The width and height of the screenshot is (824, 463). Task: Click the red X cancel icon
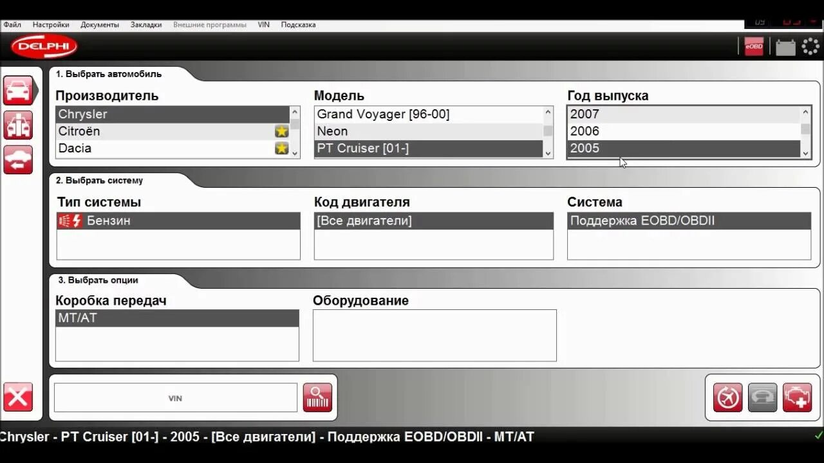(x=18, y=397)
